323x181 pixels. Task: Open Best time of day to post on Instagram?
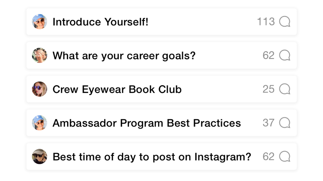[152, 157]
